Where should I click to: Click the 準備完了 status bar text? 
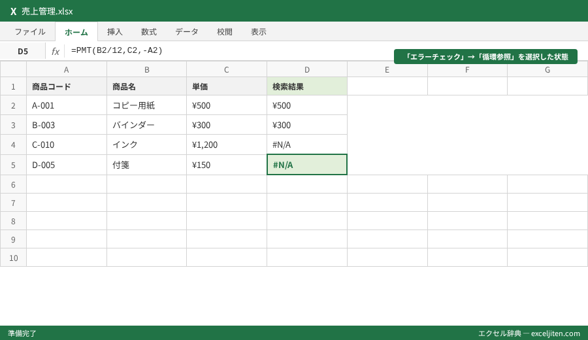pos(22,333)
